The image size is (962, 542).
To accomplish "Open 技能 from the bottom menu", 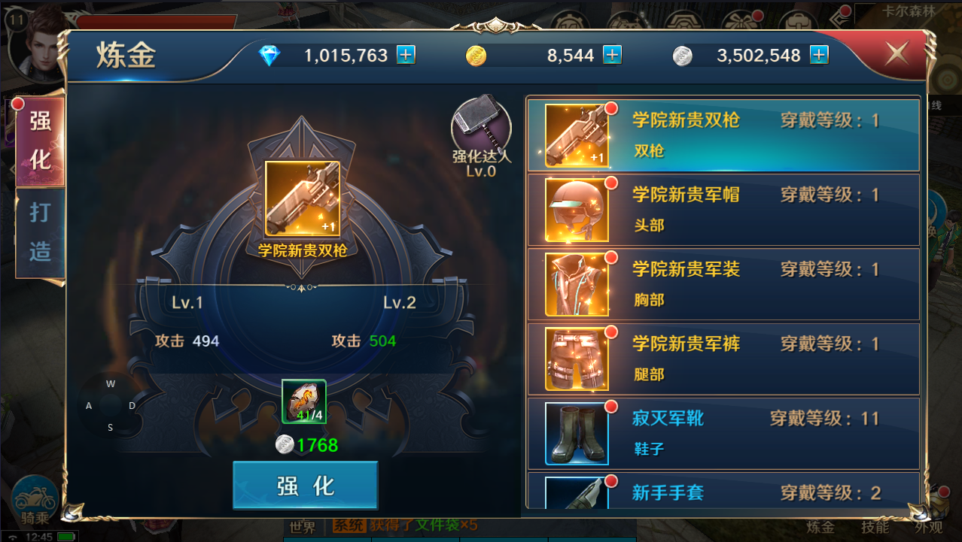I will (x=875, y=527).
